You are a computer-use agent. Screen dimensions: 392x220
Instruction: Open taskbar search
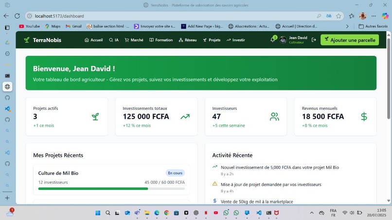tap(108, 213)
